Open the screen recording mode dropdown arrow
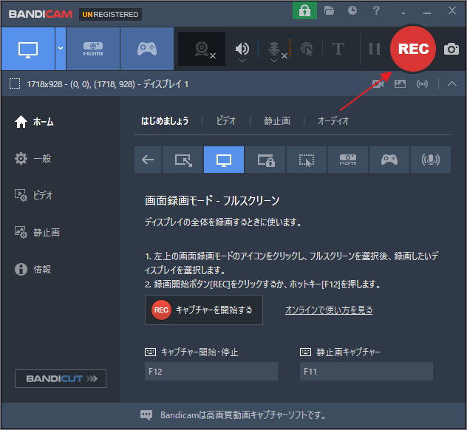This screenshot has height=430, width=467. [61, 48]
